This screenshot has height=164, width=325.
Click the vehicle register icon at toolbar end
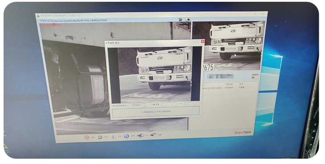[154, 135]
